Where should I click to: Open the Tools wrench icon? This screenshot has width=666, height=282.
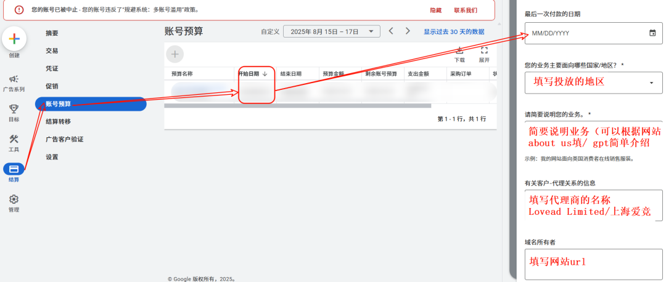click(14, 139)
